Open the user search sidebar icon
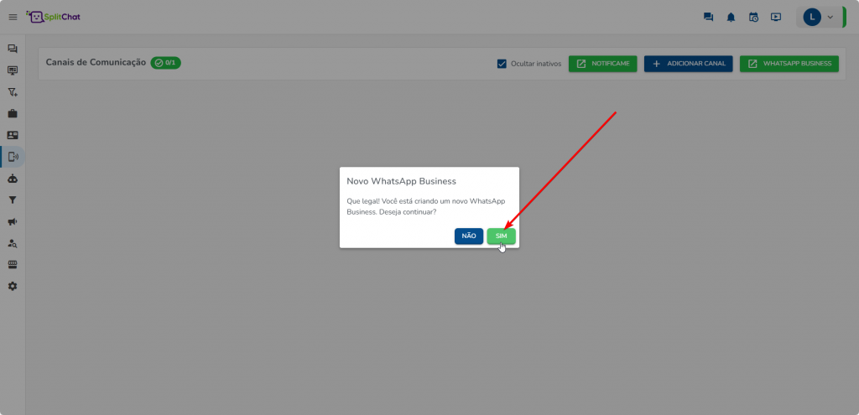This screenshot has height=415, width=859. 13,243
